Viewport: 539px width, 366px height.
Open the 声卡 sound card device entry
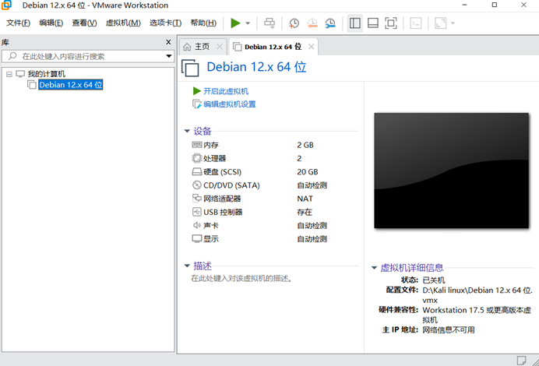(x=211, y=226)
